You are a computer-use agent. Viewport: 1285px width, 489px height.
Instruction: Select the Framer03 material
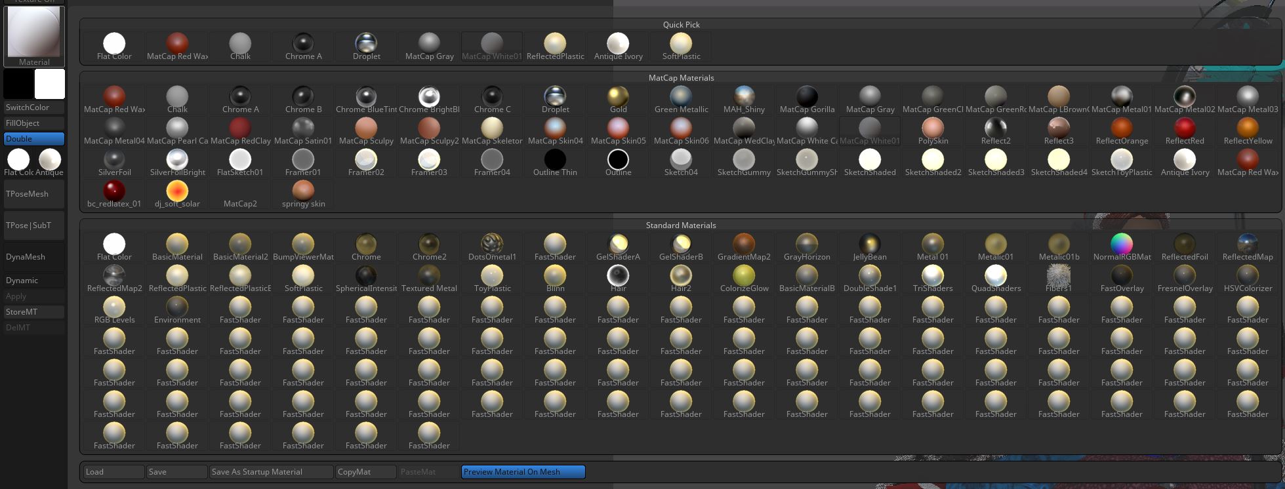pos(429,163)
